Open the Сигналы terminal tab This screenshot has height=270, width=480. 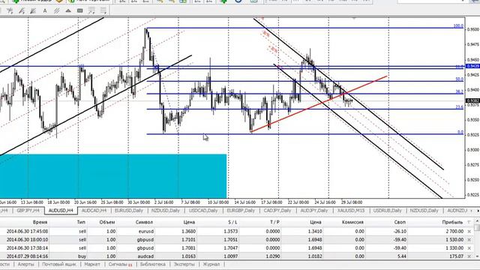120,264
